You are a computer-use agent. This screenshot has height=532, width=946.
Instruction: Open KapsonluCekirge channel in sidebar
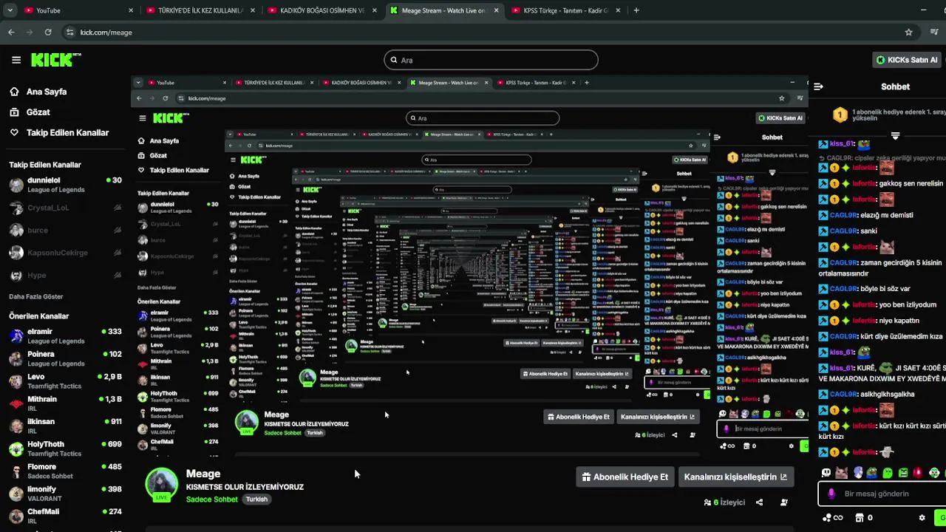coord(65,253)
